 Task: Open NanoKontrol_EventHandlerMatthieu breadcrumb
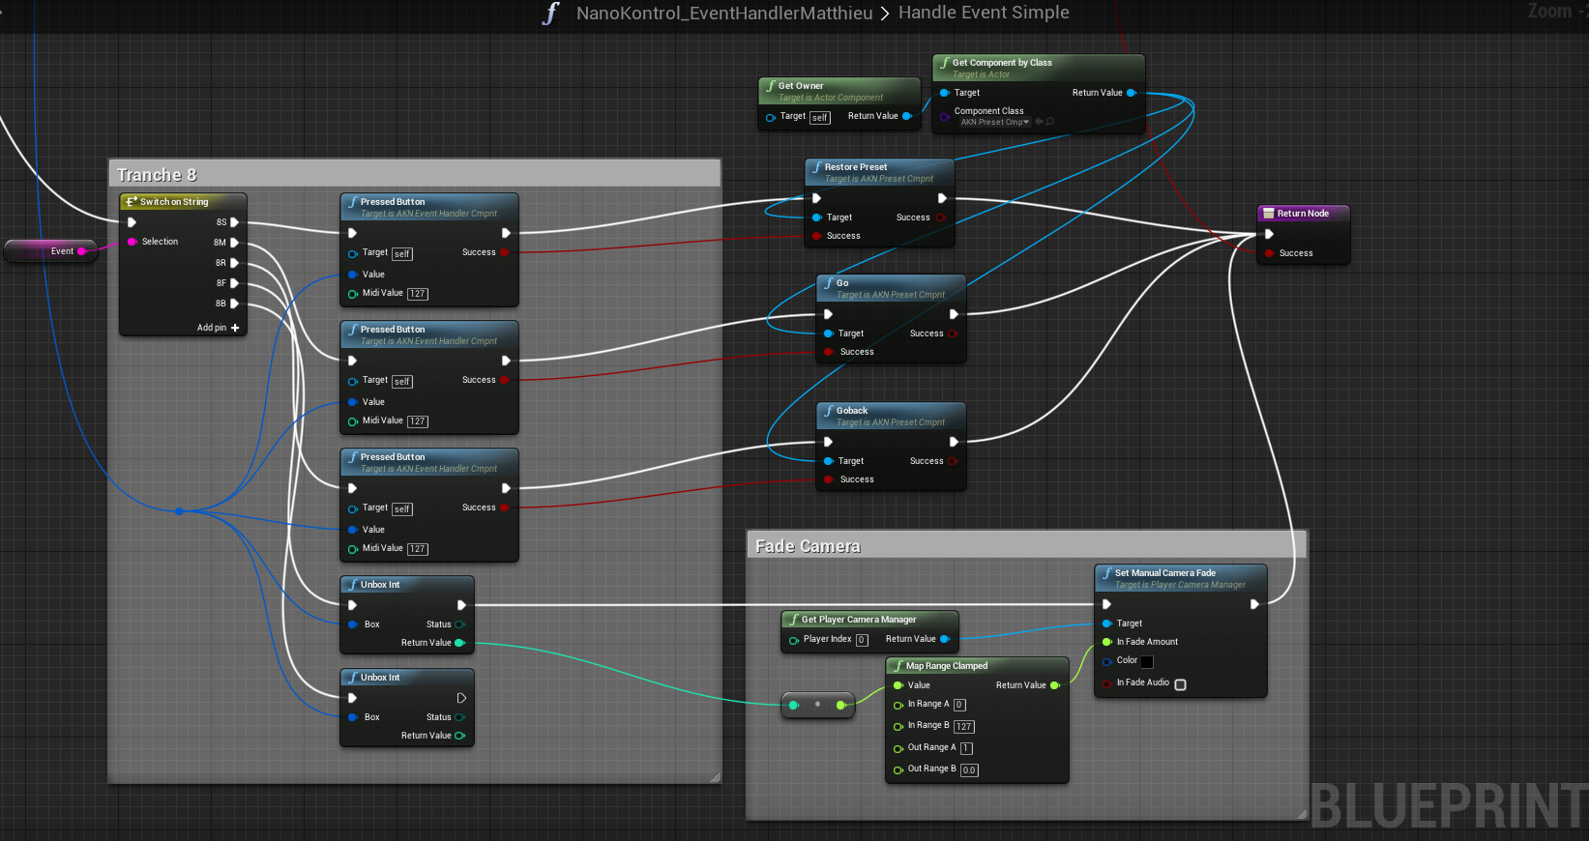724,13
